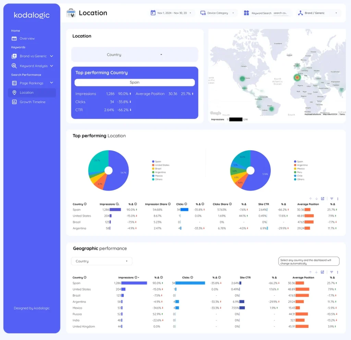Click the three-dot options icon on the location table
The height and width of the screenshot is (340, 351).
tap(338, 198)
